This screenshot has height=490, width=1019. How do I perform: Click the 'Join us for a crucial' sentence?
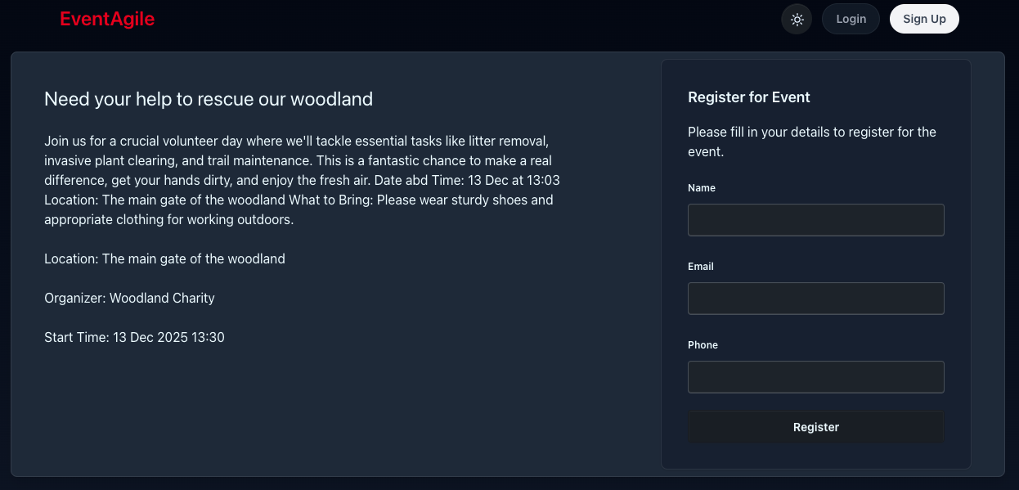click(164, 141)
